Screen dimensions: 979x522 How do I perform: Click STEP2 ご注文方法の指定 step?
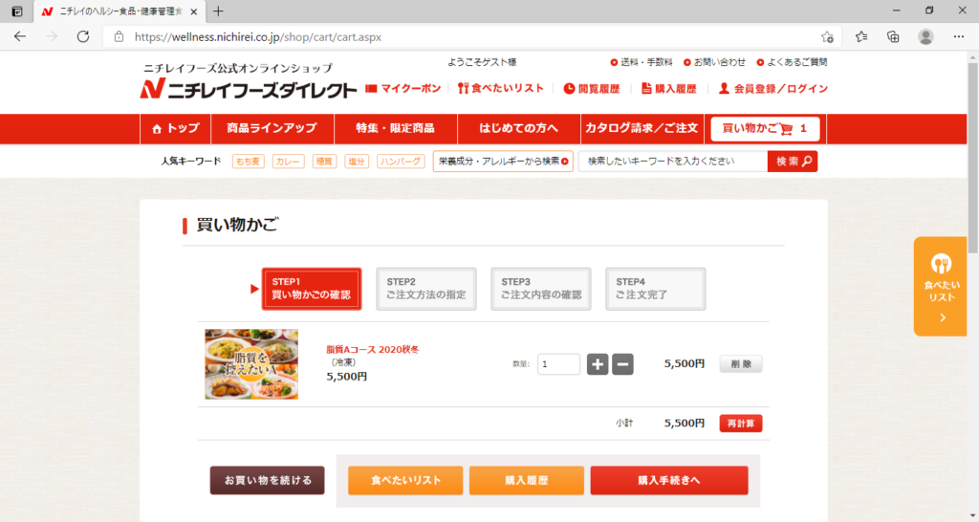pyautogui.click(x=426, y=289)
